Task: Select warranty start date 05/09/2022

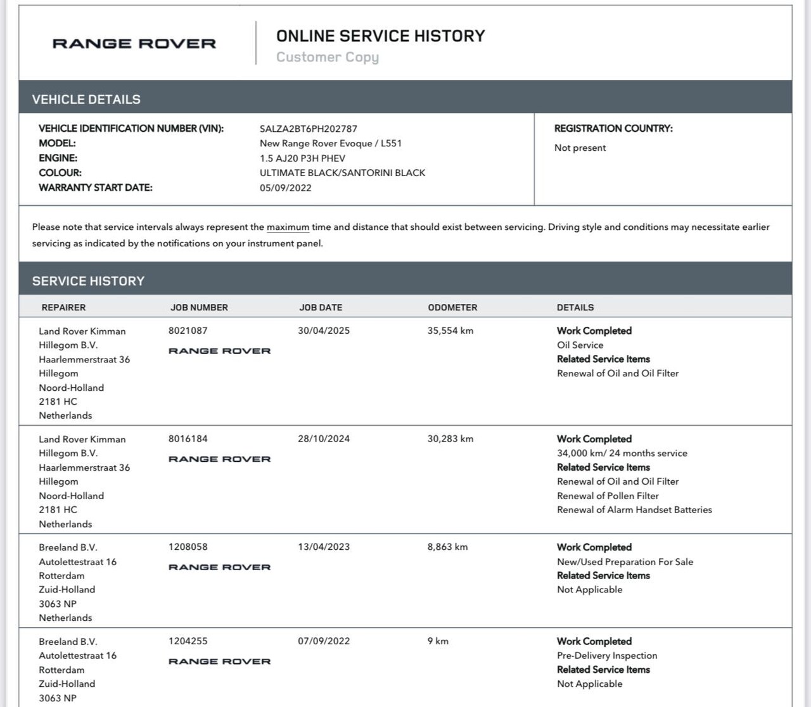Action: [286, 188]
